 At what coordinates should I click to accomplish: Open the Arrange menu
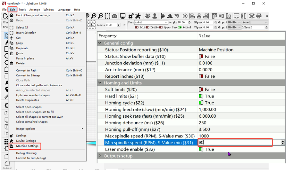(35, 10)
